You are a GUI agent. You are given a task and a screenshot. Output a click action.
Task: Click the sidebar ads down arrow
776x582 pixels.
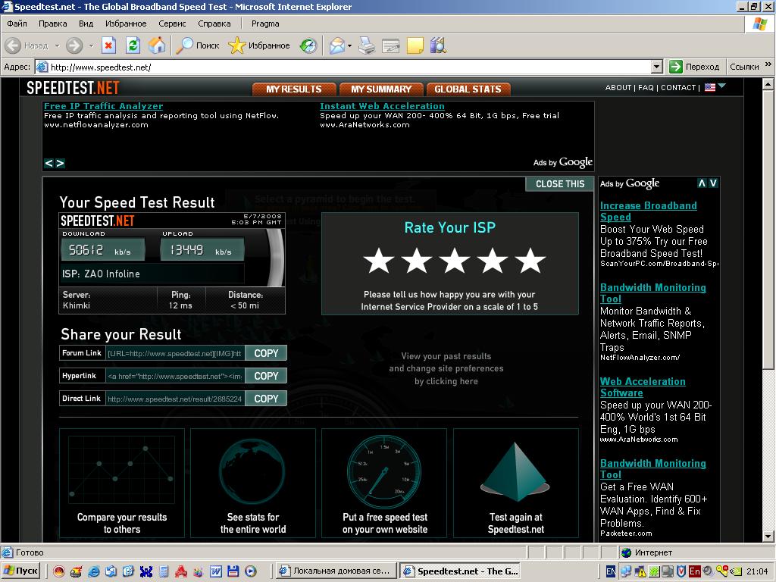point(713,183)
